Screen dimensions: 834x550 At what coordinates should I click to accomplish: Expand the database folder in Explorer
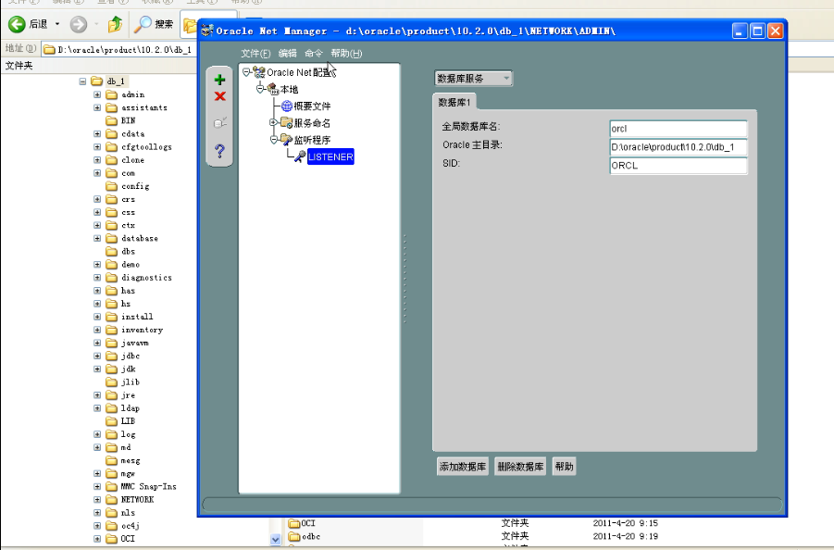pos(97,238)
